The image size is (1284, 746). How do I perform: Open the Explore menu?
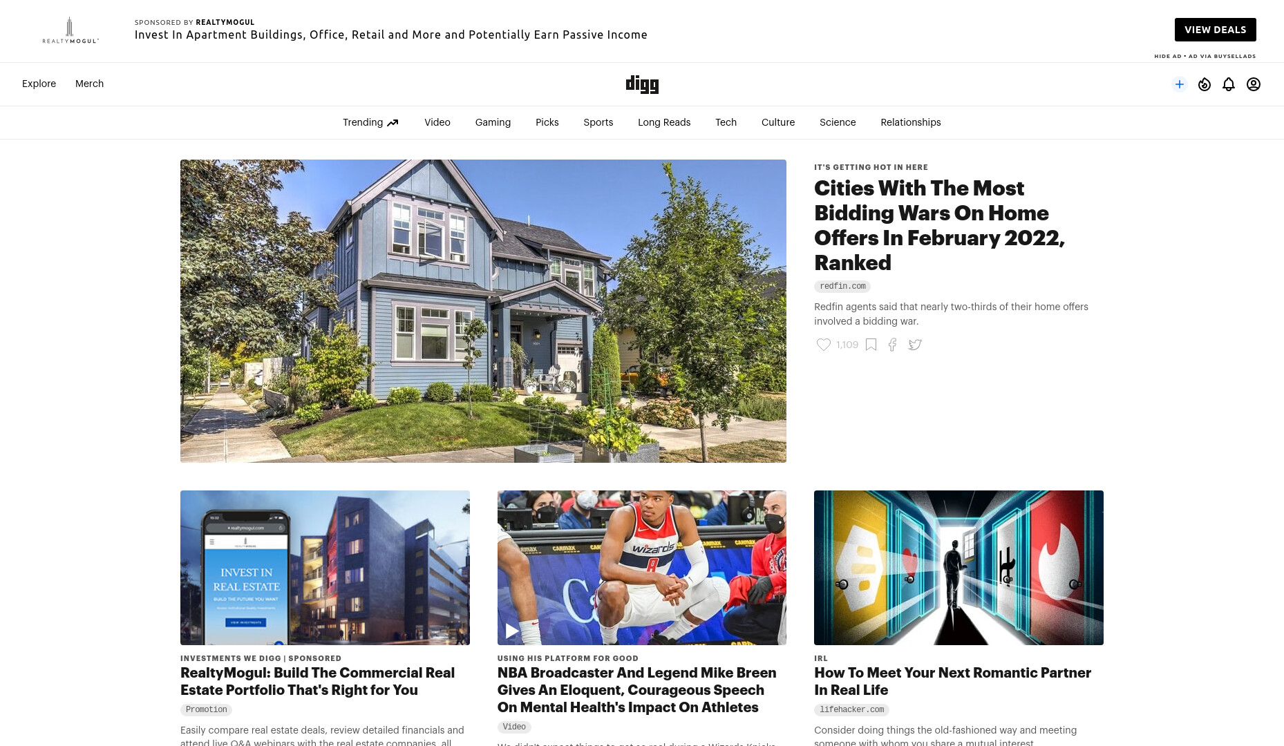click(x=39, y=84)
